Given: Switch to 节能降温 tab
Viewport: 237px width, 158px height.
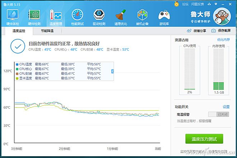Looking at the screenshot, I should [x=47, y=31].
